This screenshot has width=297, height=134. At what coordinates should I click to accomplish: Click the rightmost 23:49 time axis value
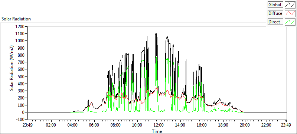tap(286, 125)
